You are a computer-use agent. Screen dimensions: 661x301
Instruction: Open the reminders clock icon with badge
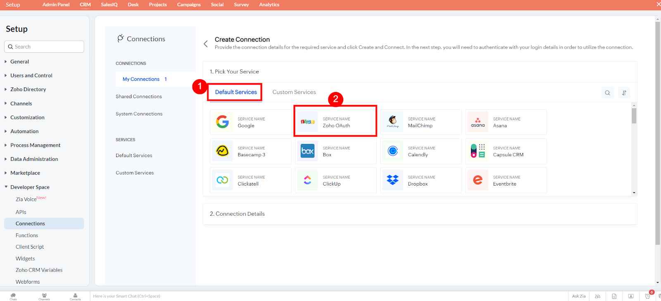click(x=648, y=296)
